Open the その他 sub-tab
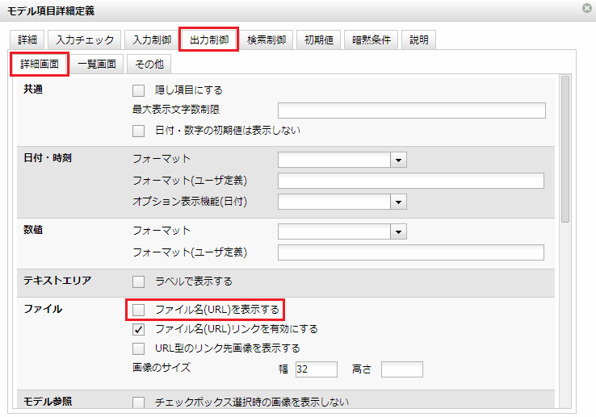596x417 pixels. pos(149,64)
